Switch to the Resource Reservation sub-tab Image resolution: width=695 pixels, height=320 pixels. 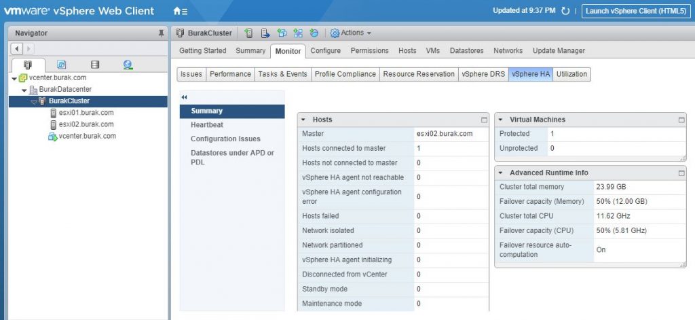419,75
